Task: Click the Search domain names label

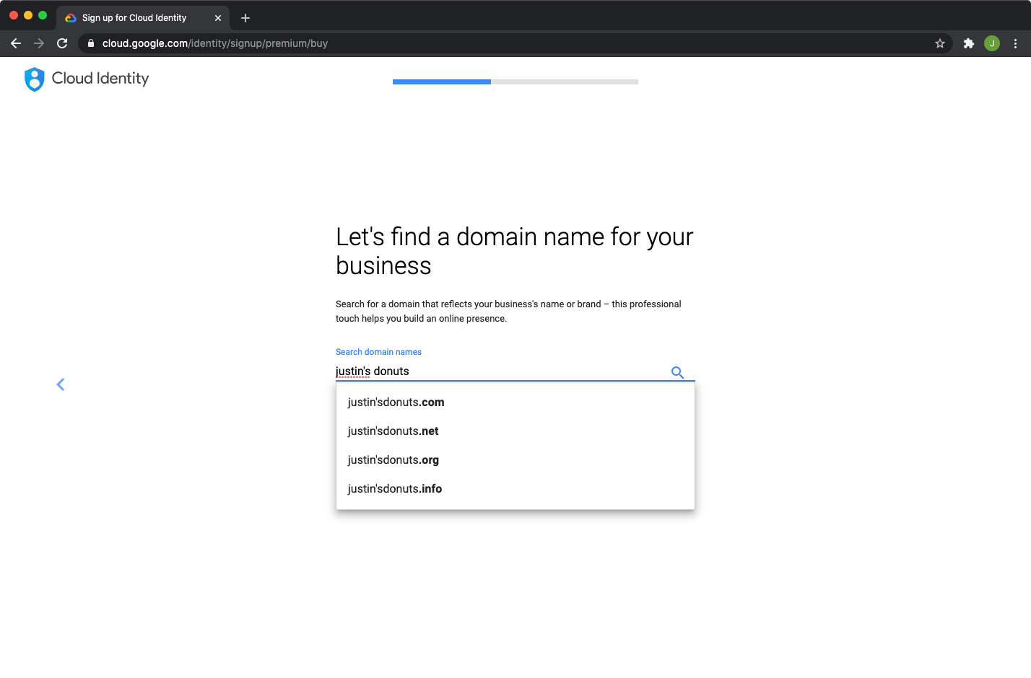Action: click(378, 352)
